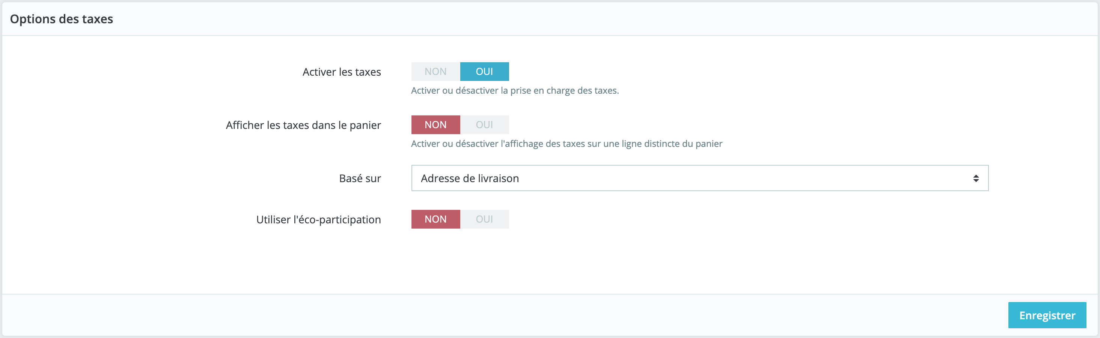Click the Options des taxes panel heading
This screenshot has width=1100, height=338.
click(x=62, y=19)
